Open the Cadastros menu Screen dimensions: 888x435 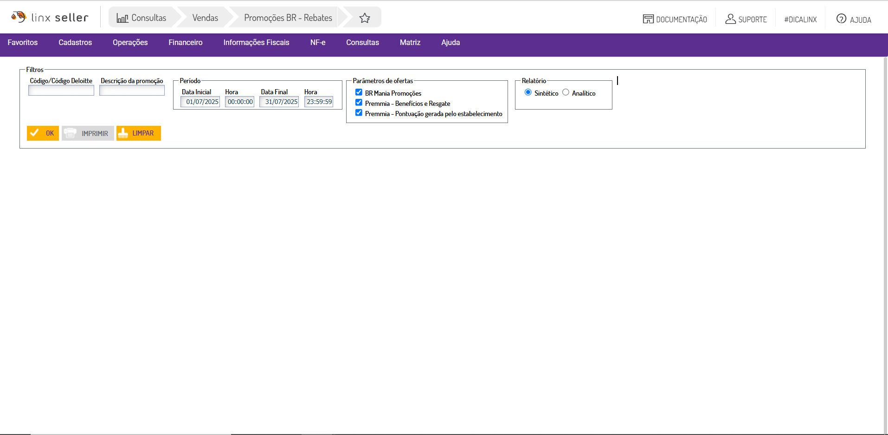coord(75,43)
